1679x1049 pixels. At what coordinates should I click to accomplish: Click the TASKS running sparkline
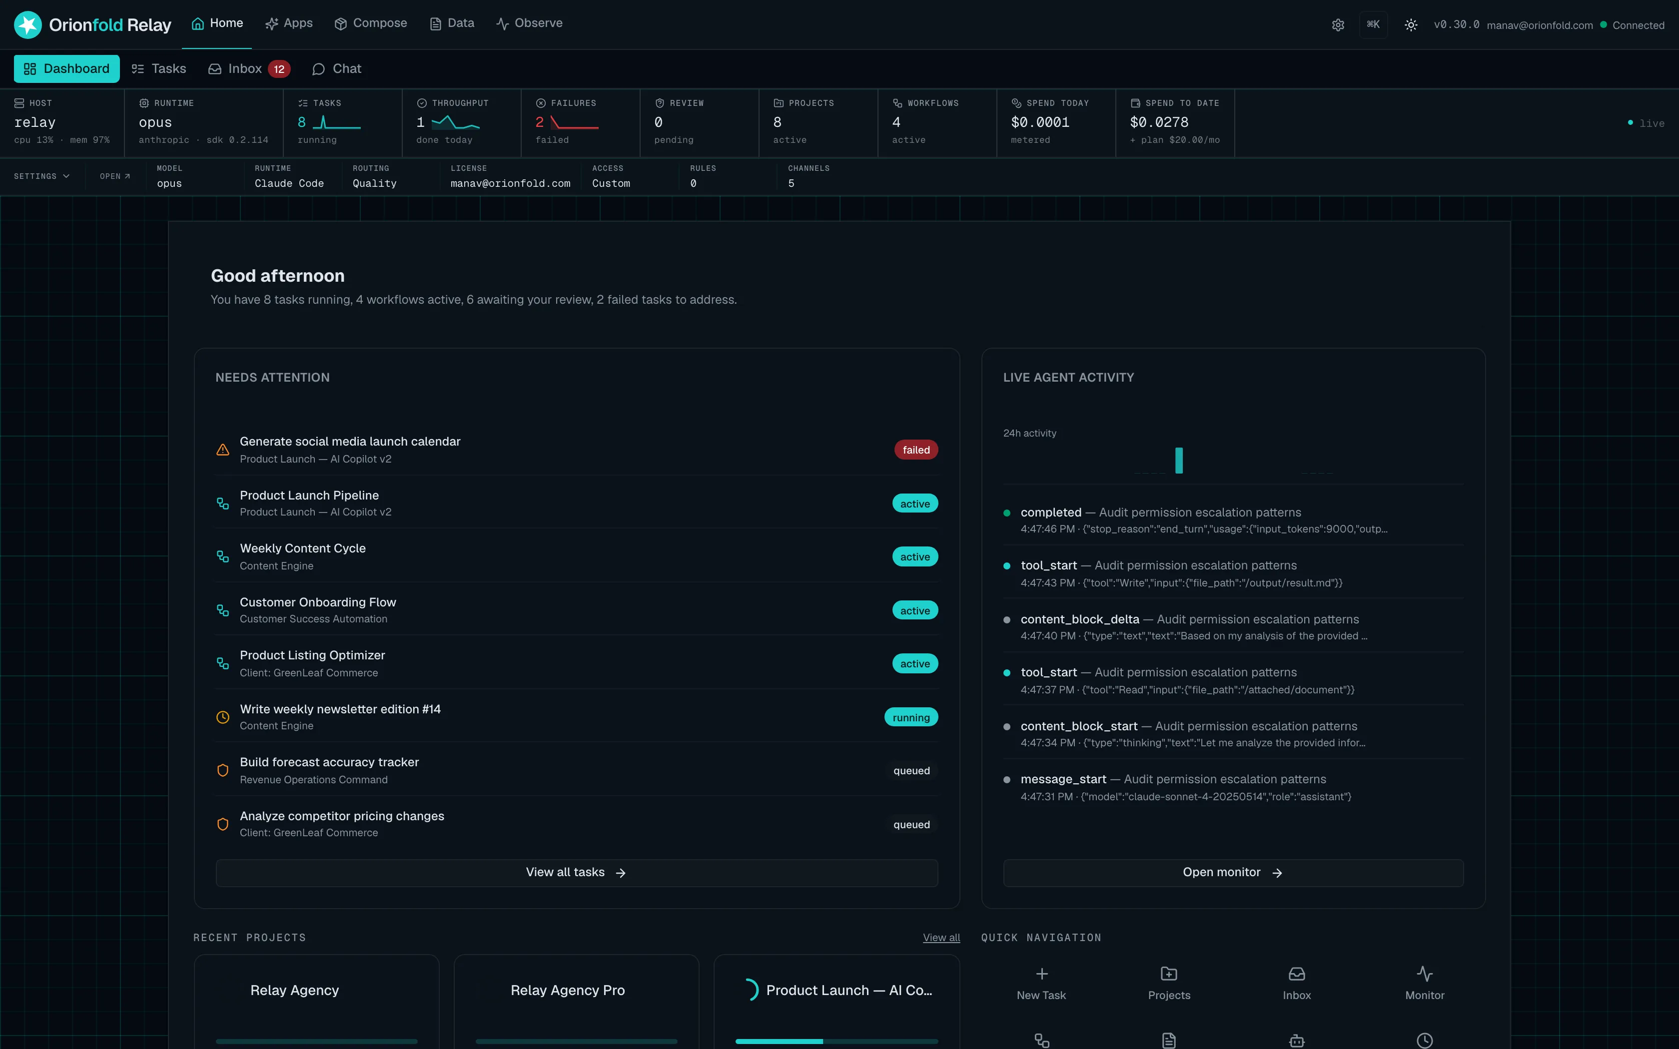tap(336, 123)
